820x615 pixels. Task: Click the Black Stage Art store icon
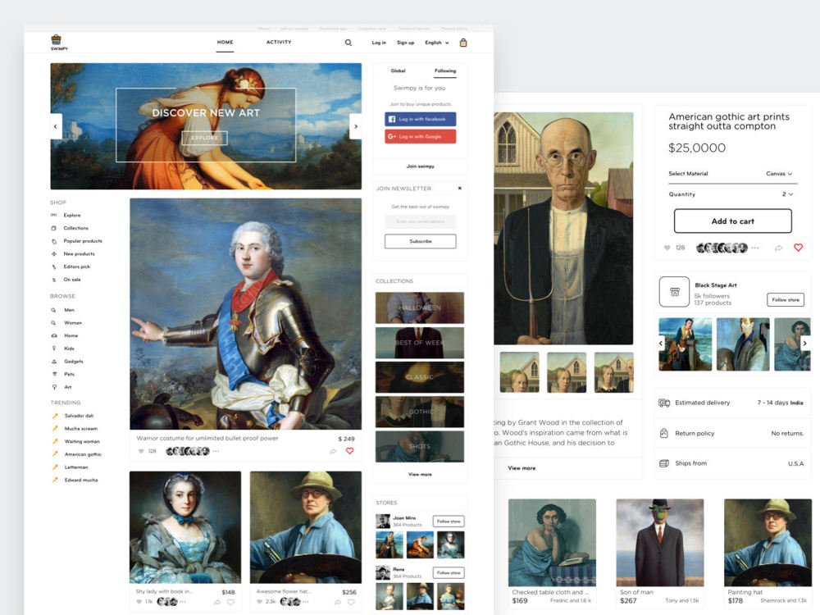click(675, 292)
